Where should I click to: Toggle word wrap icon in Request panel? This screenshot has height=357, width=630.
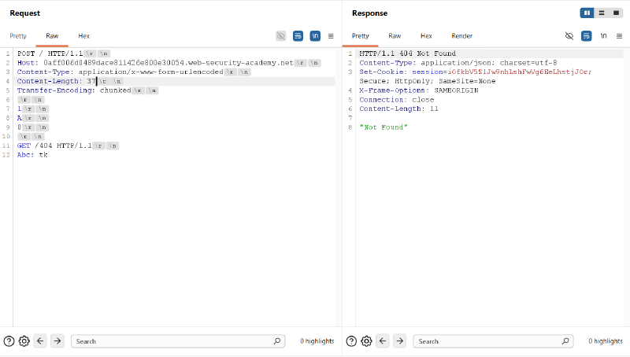[298, 36]
